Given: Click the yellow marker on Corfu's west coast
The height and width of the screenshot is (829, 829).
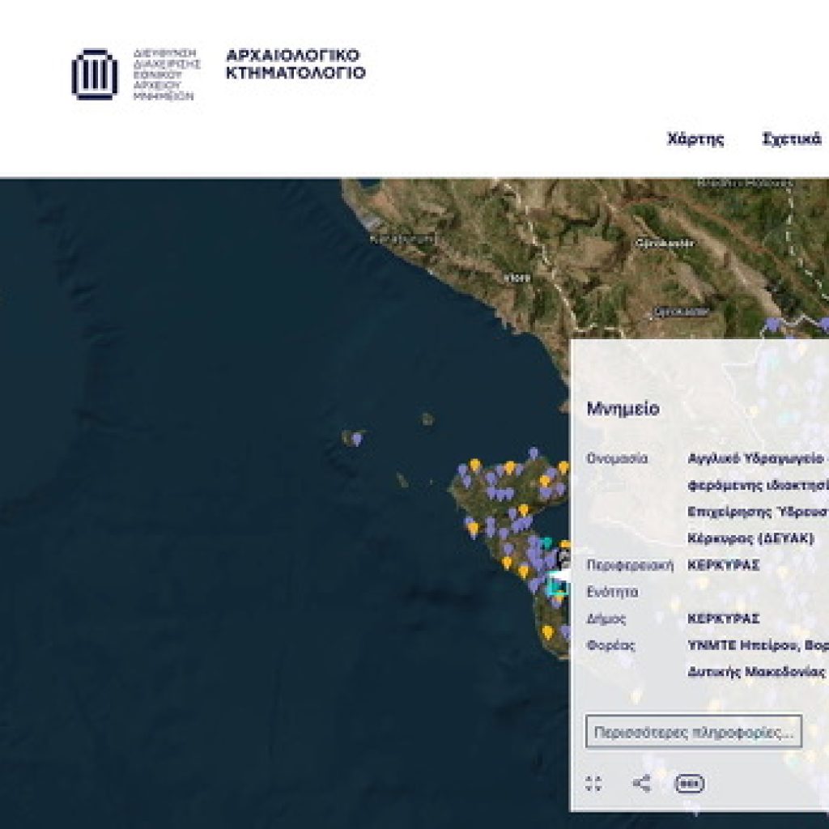Looking at the screenshot, I should 473,529.
